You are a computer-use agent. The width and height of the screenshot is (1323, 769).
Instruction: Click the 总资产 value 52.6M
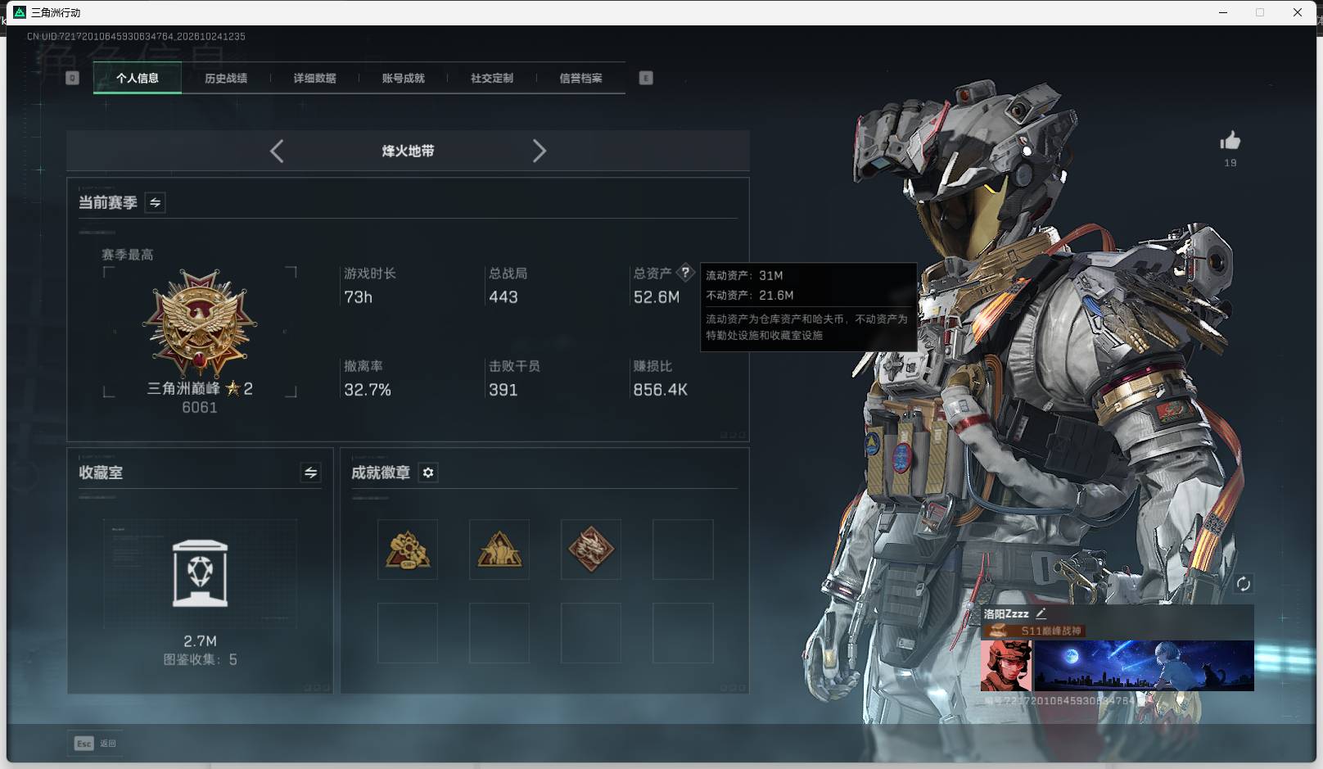[x=657, y=297]
